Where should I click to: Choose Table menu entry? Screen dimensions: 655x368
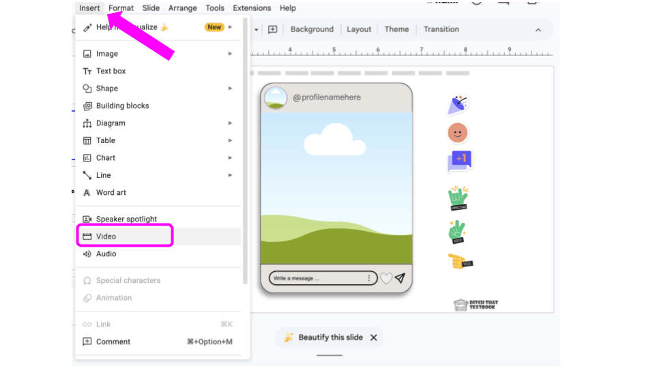[x=158, y=140]
